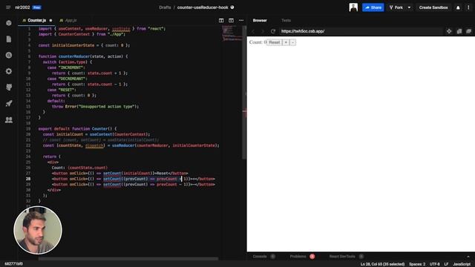This screenshot has height=267, width=475.
Task: Click the preview crosshair icon beside the URL
Action: click(x=449, y=31)
